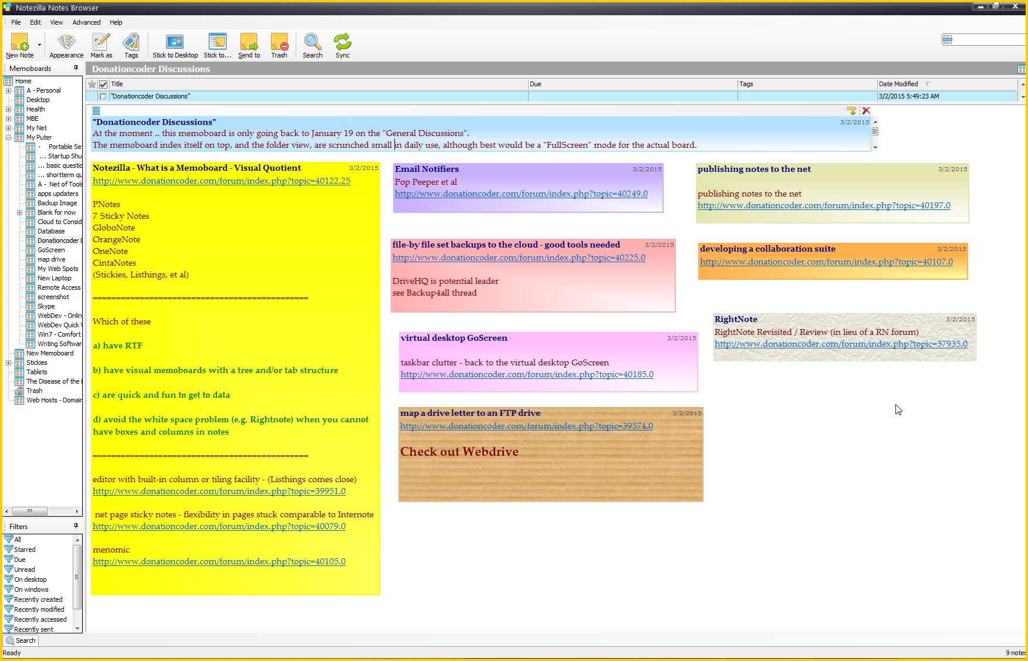
Task: Open the Edit menu
Action: (36, 22)
